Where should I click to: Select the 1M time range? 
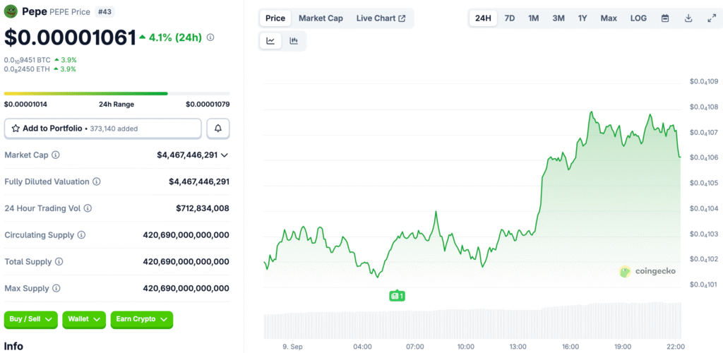[534, 18]
